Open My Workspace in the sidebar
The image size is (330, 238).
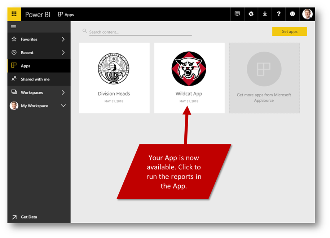pos(39,105)
